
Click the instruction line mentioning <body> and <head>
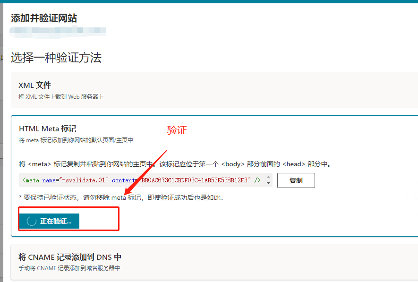tap(174, 164)
